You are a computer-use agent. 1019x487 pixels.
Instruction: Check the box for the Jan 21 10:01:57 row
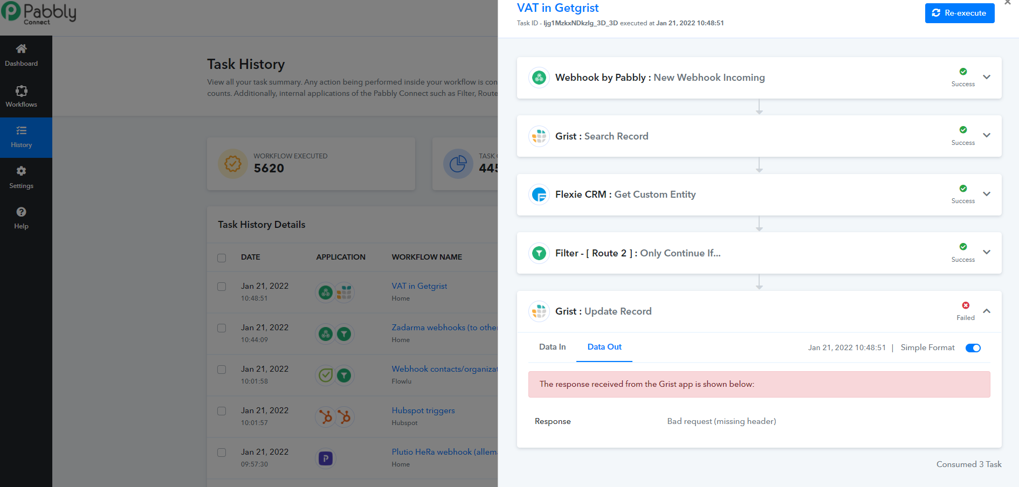click(222, 411)
